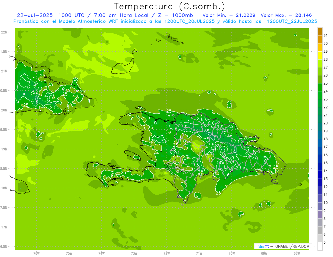Click the '69W' longitude axis label
This screenshot has height=257, width=333.
[x=264, y=254]
